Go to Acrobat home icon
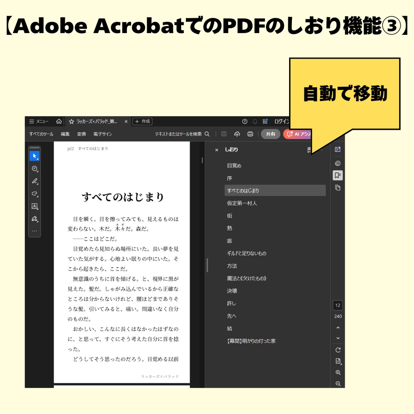Screen dimensions: 414x414 pos(59,121)
